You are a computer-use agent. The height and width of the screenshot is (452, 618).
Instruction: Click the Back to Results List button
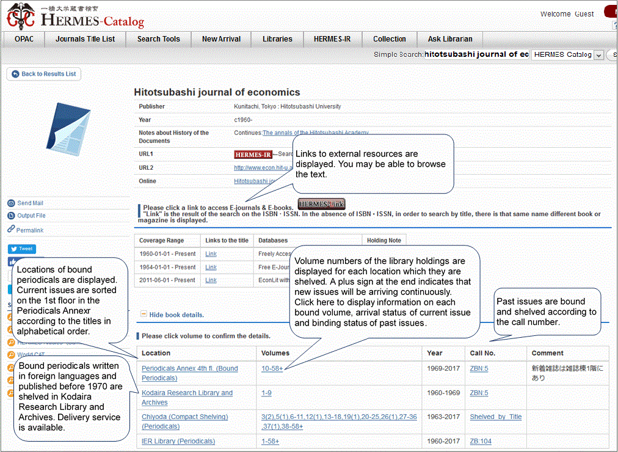click(44, 74)
